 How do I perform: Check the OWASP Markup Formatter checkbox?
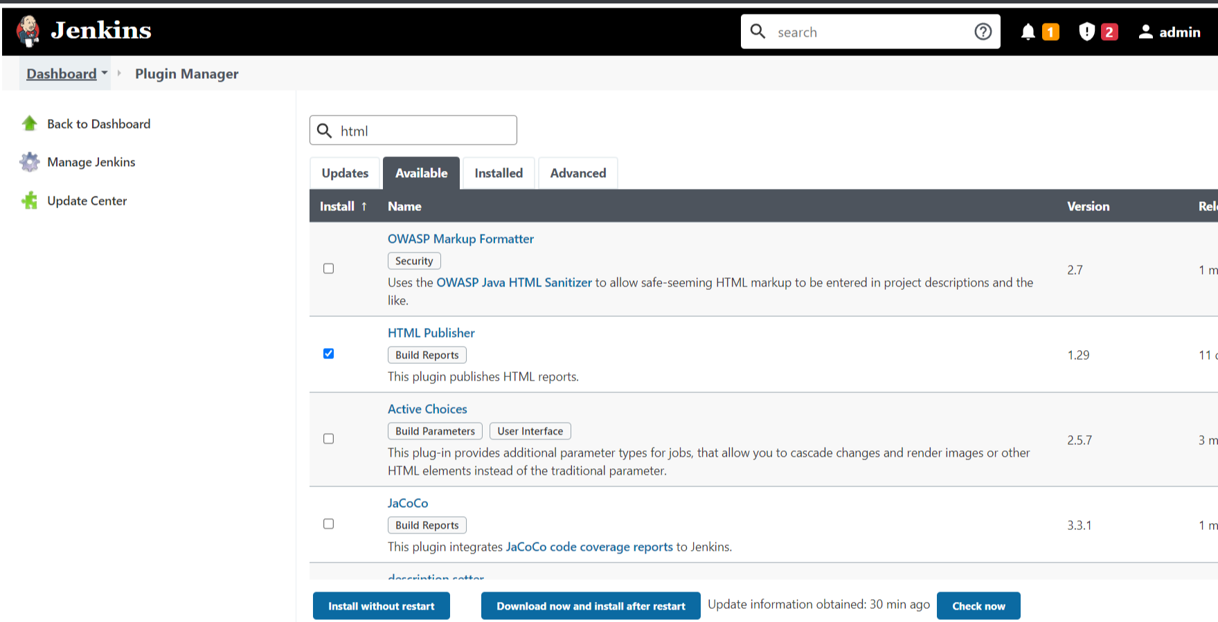click(329, 268)
